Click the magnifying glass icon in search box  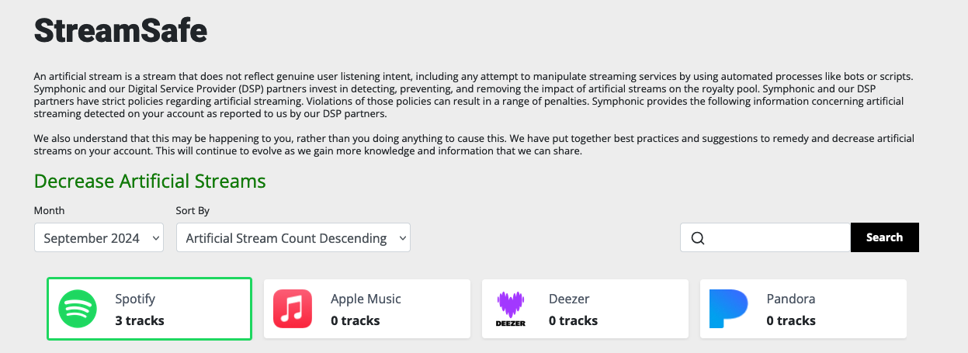coord(697,238)
